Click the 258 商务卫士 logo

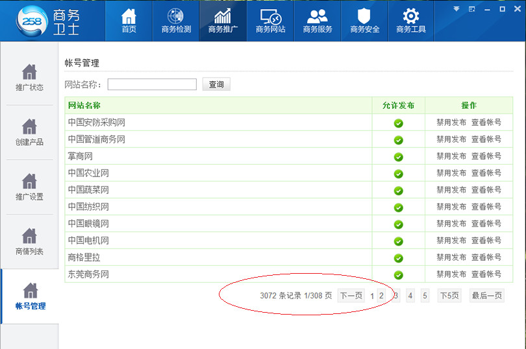47,21
